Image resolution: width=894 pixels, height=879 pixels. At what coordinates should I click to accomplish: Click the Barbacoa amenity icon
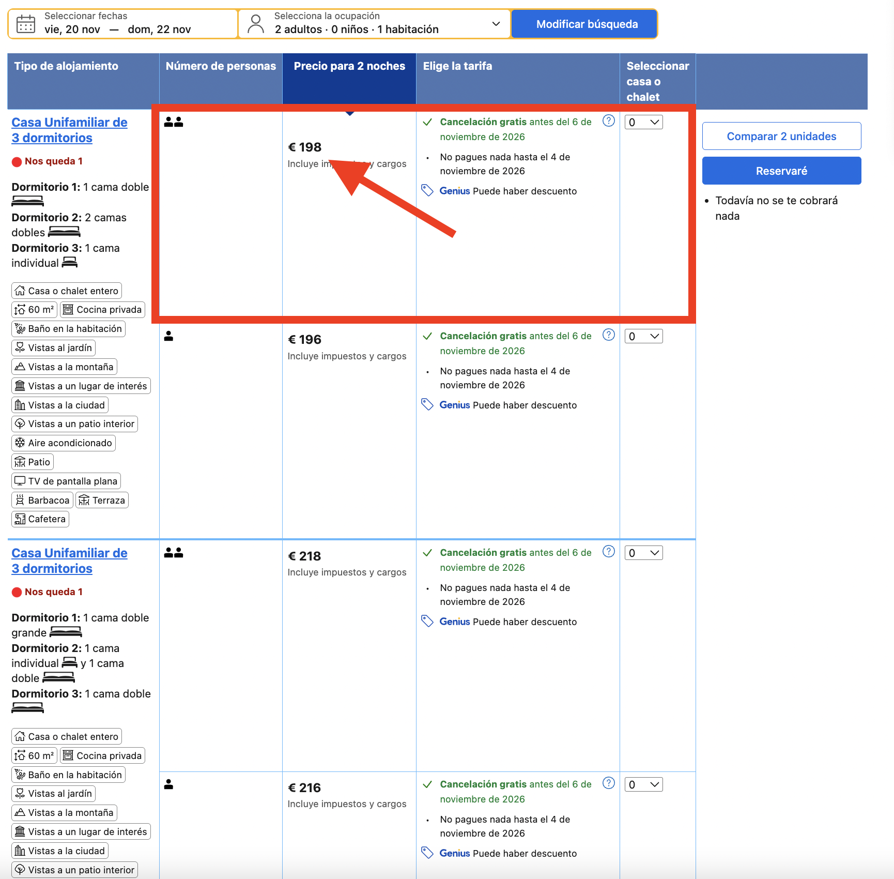(20, 500)
